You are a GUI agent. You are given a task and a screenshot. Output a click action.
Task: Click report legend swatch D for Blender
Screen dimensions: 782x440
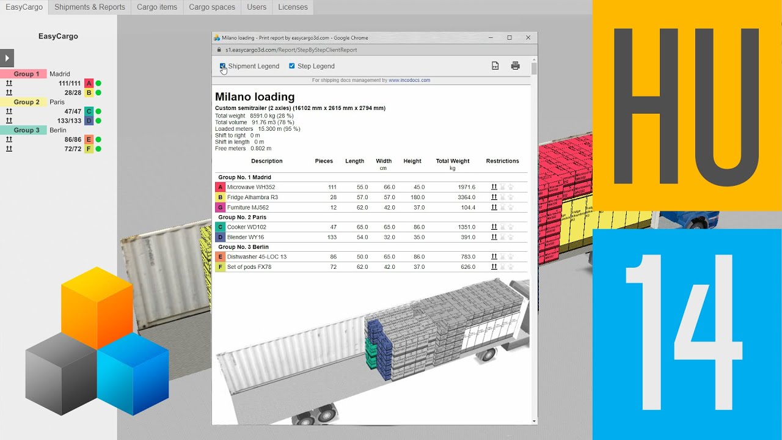click(x=221, y=237)
